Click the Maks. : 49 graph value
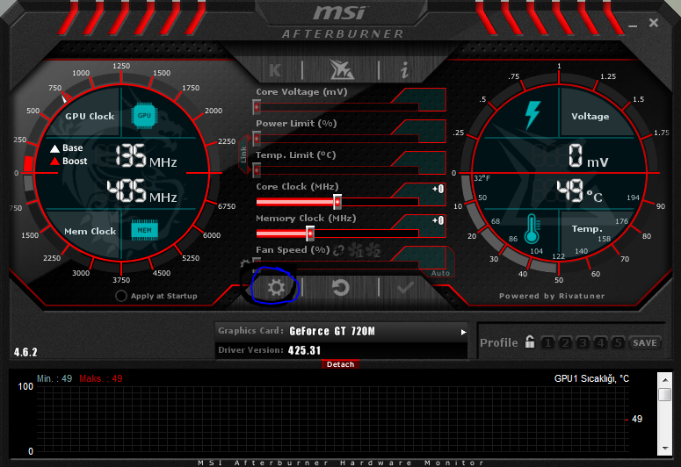Viewport: 681px width, 467px height. click(101, 378)
